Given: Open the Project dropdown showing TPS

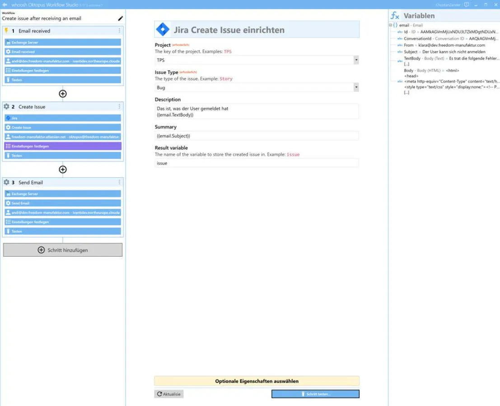Looking at the screenshot, I should pos(356,60).
